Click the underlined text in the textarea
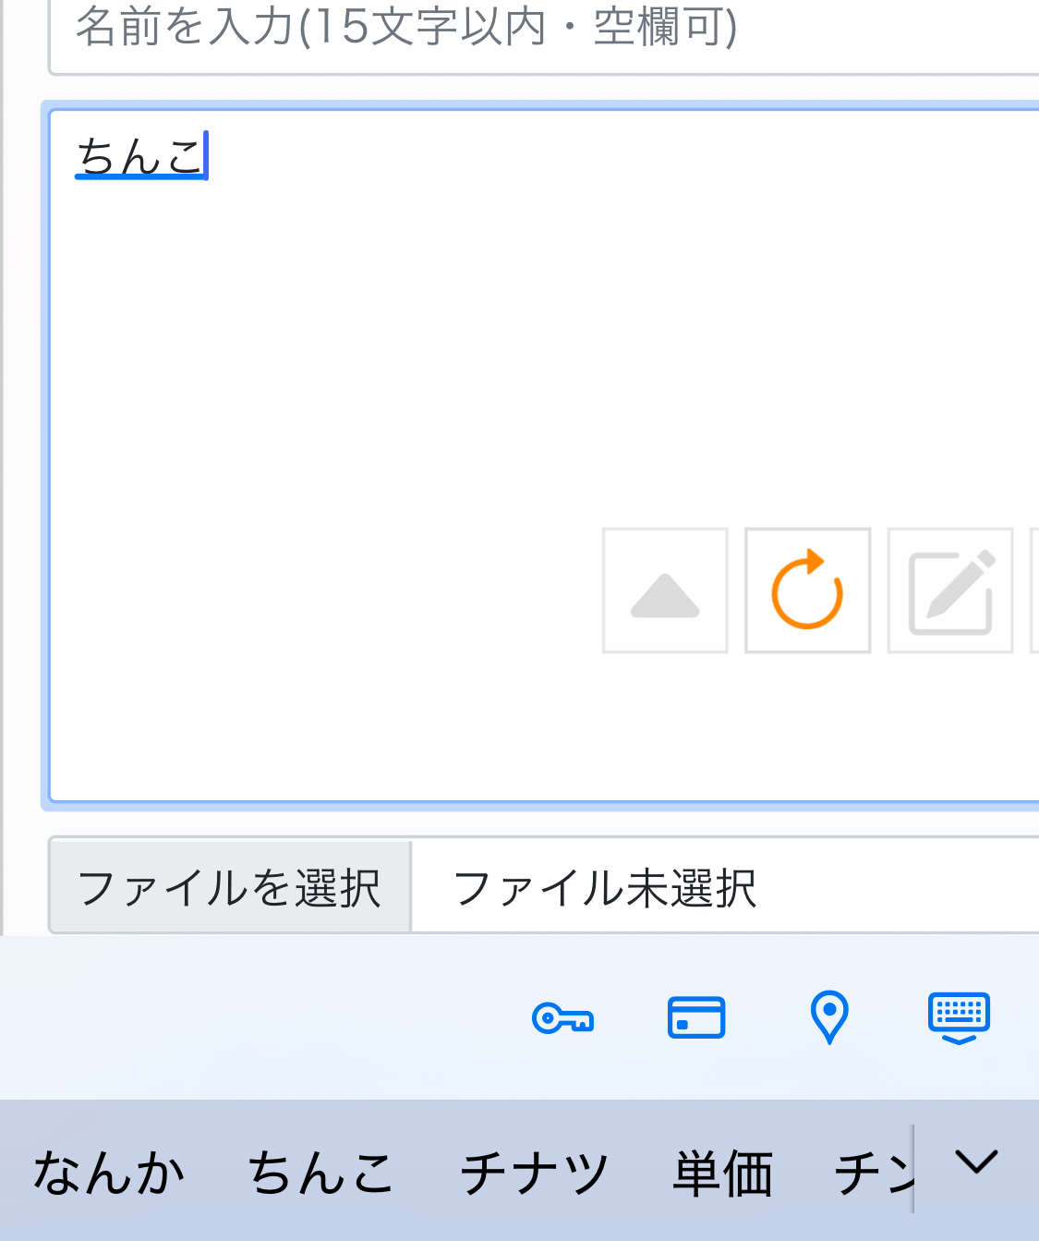This screenshot has height=1241, width=1039. 139,154
